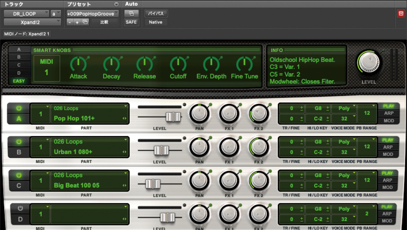This screenshot has height=230, width=407.
Task: Open part A Poly voice mode dropdown
Action: click(x=344, y=108)
